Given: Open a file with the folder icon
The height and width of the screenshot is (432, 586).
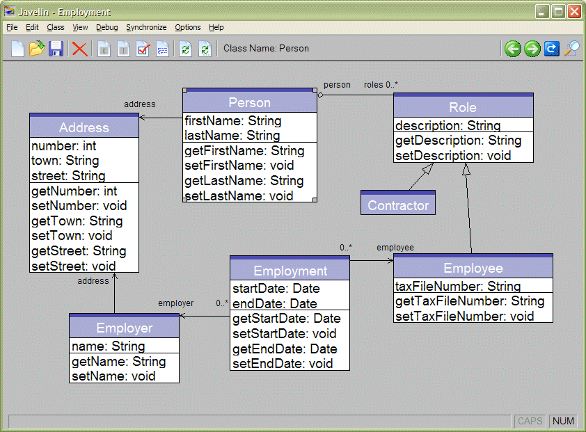Looking at the screenshot, I should pyautogui.click(x=37, y=49).
